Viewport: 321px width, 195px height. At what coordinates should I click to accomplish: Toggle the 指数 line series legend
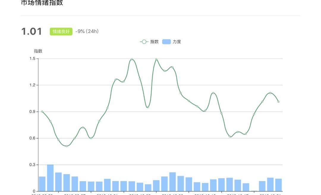pos(154,42)
